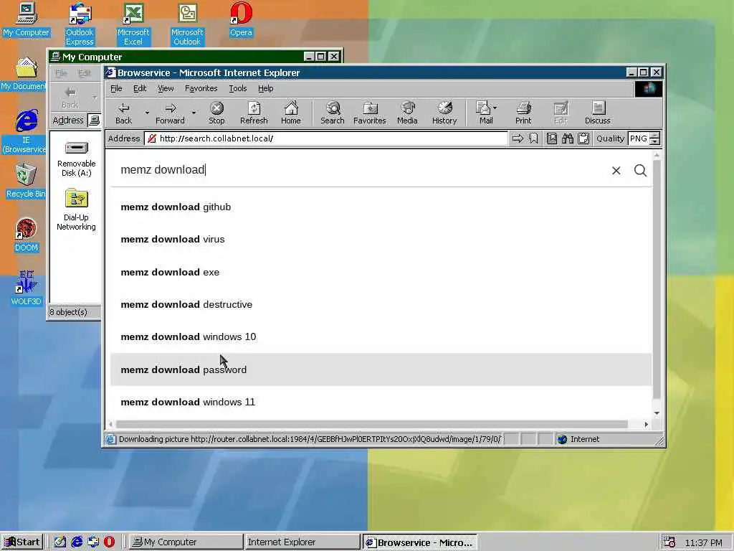This screenshot has width=734, height=551.
Task: Switch to My Computer taskbar button
Action: tap(185, 542)
